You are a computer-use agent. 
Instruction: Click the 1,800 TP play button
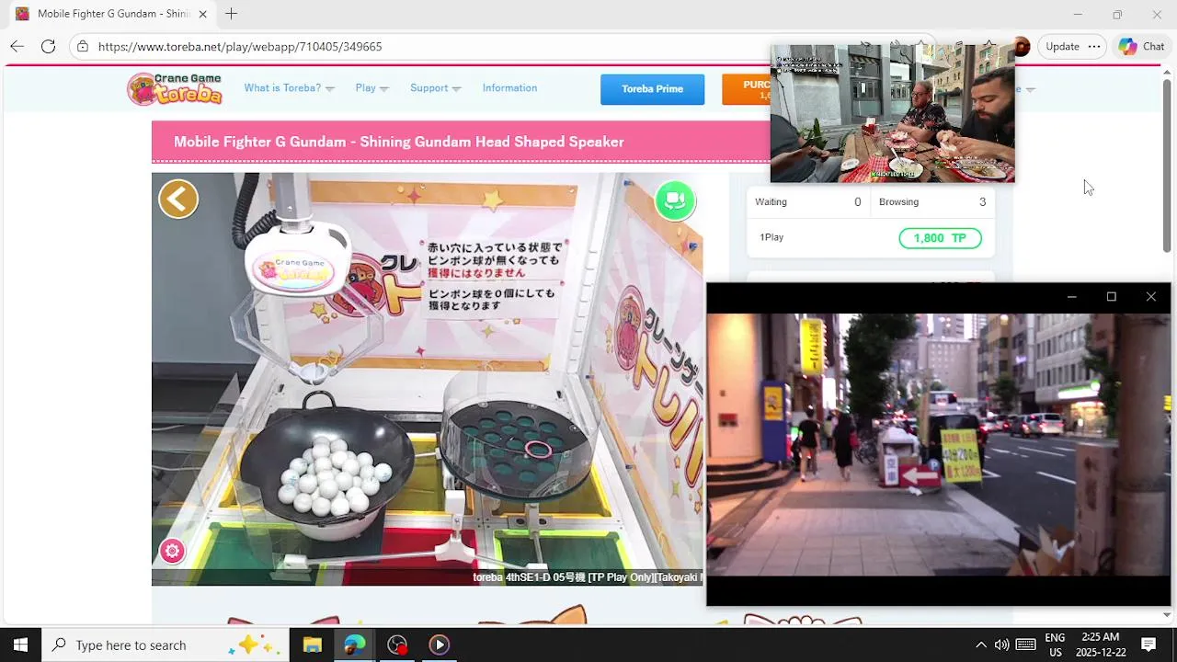coord(940,238)
